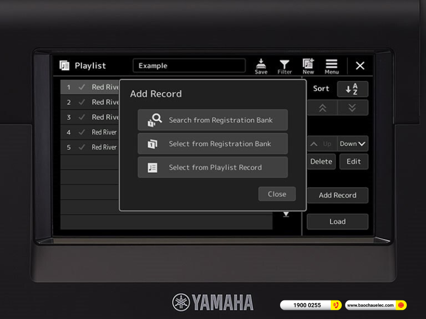This screenshot has height=319, width=426.
Task: Create a New playlist via icon
Action: pyautogui.click(x=308, y=65)
